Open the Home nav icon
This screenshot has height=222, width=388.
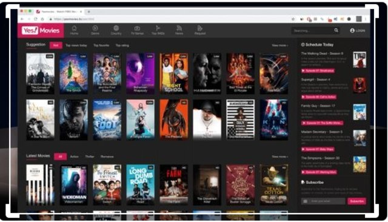click(x=74, y=28)
